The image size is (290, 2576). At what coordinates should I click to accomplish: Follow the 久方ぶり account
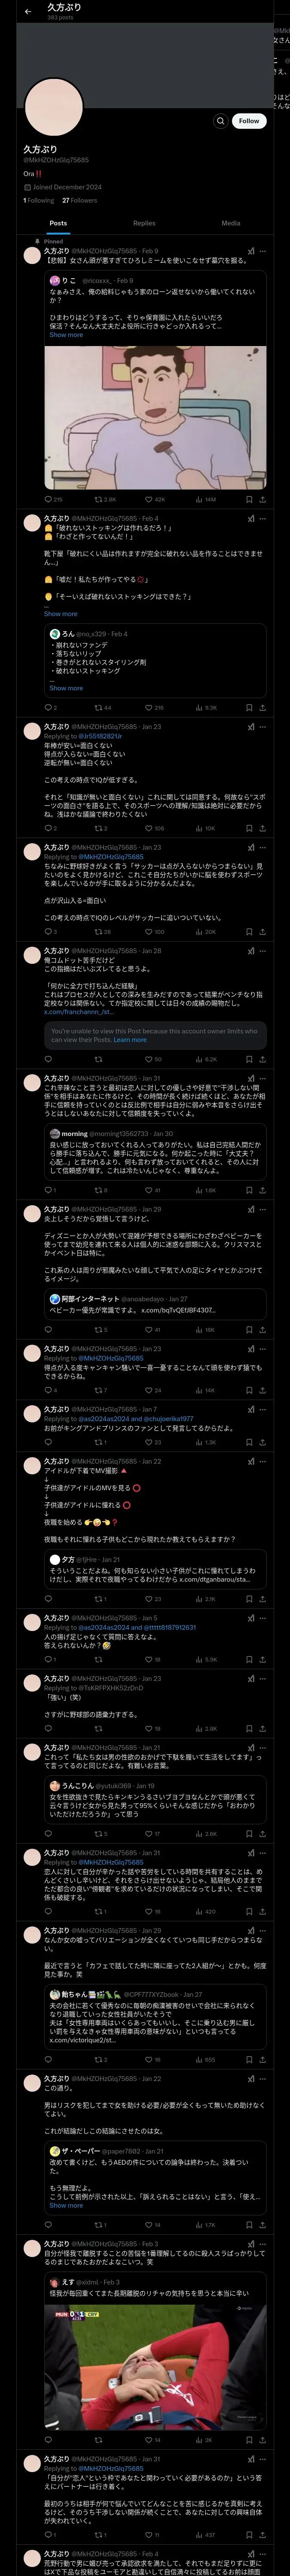click(x=249, y=121)
